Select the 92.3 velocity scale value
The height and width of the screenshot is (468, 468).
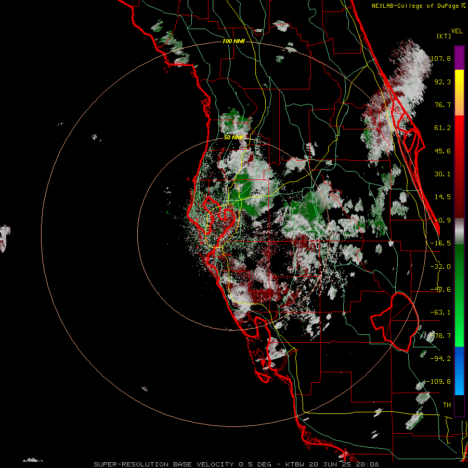(x=443, y=82)
